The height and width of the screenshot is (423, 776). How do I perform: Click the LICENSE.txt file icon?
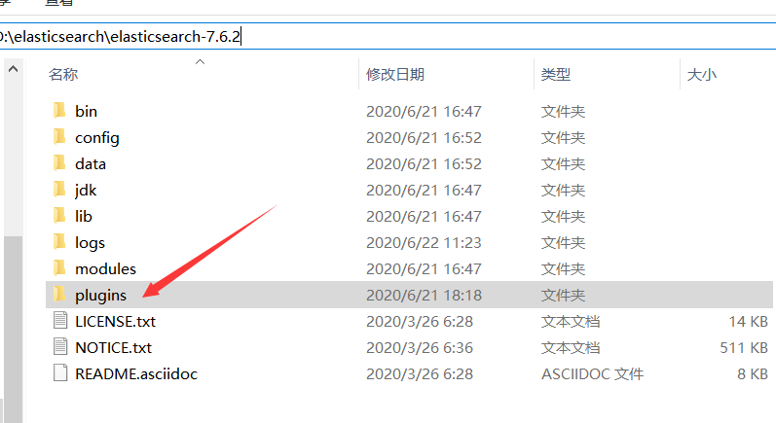pos(60,321)
